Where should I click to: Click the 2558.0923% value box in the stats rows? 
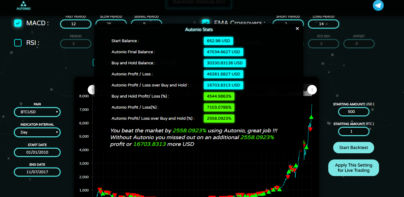click(219, 119)
